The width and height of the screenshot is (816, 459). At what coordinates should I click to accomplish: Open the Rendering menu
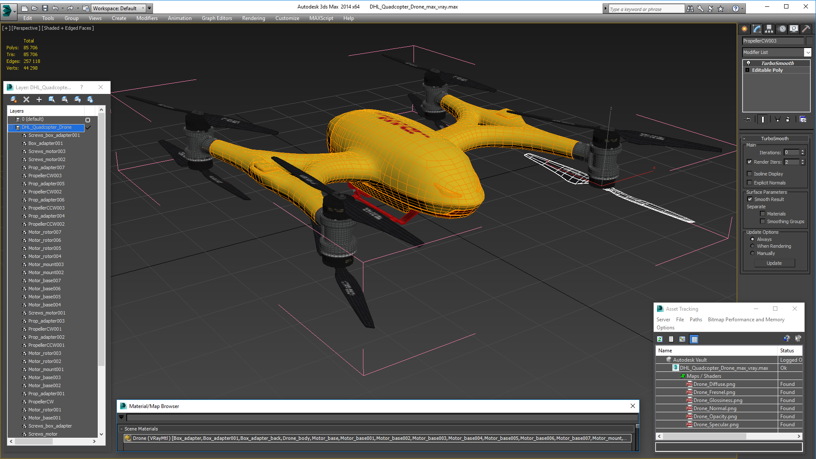(x=254, y=18)
